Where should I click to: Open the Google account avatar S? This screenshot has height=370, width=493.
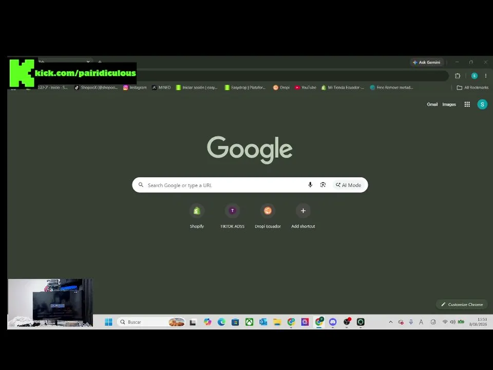click(482, 104)
